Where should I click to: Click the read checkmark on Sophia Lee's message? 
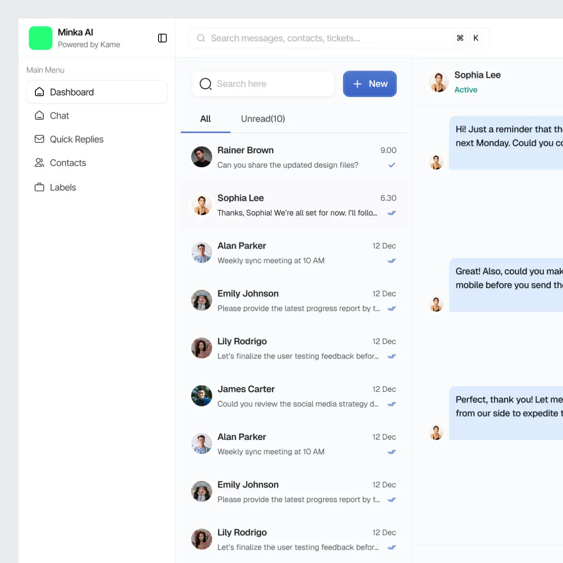(x=392, y=213)
